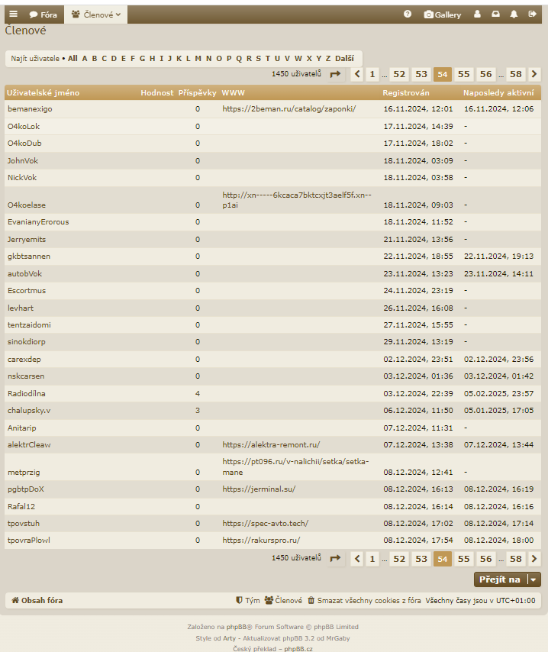This screenshot has height=652, width=548.
Task: Open the hamburger quick links menu
Action: (13, 15)
